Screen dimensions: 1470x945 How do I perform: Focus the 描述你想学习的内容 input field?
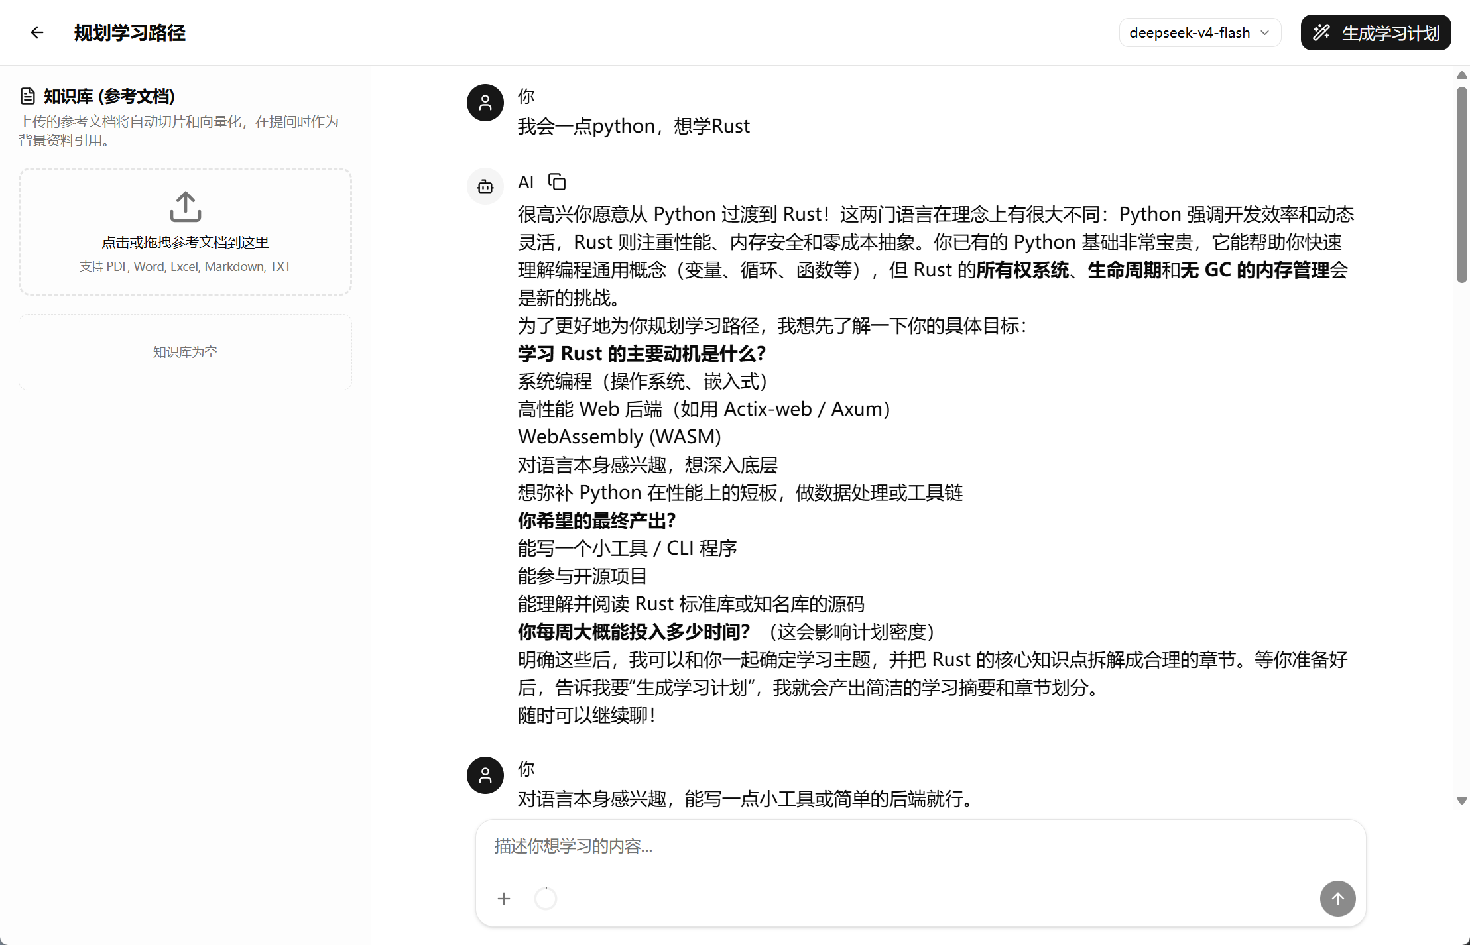click(920, 846)
